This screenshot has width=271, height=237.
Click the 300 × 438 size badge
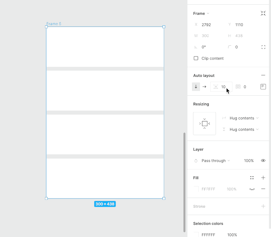point(105,204)
